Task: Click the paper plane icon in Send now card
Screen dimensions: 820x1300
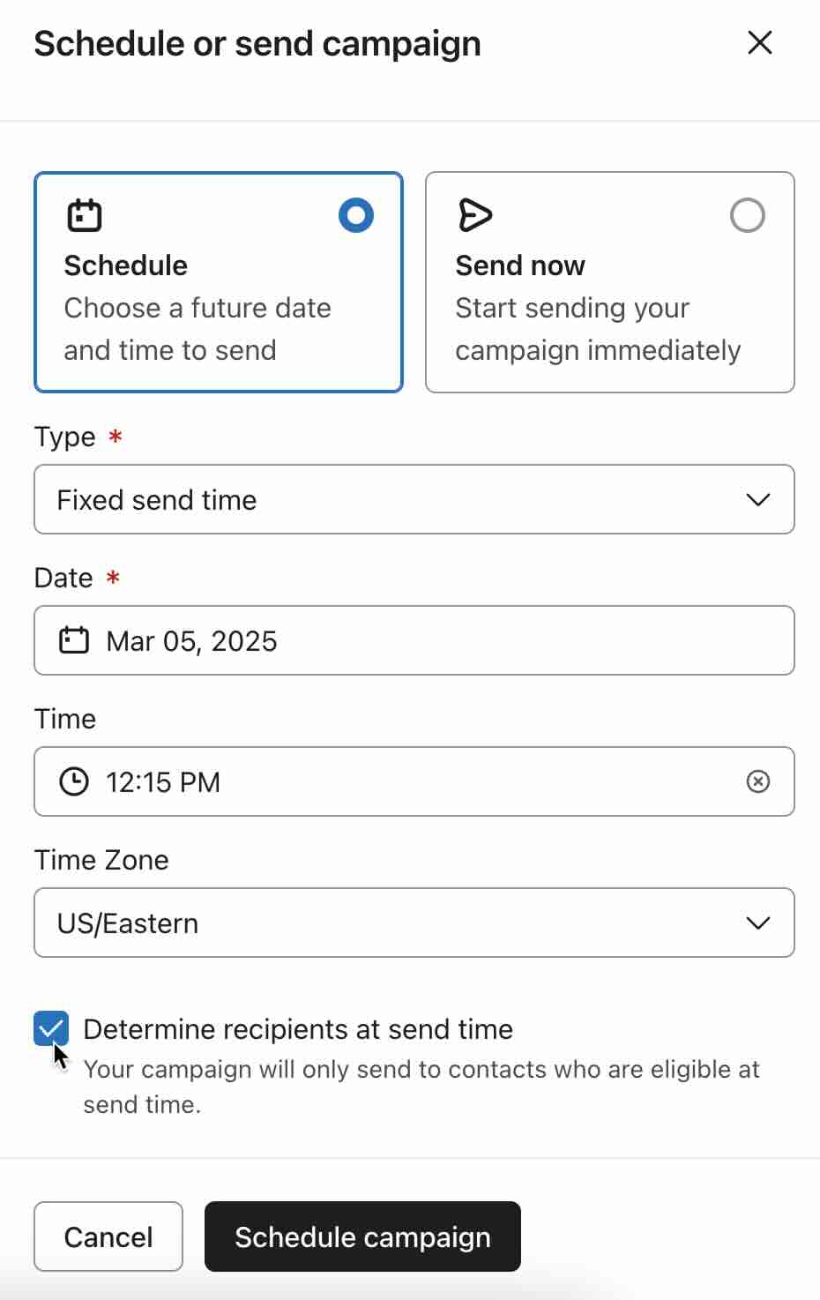Action: (475, 214)
